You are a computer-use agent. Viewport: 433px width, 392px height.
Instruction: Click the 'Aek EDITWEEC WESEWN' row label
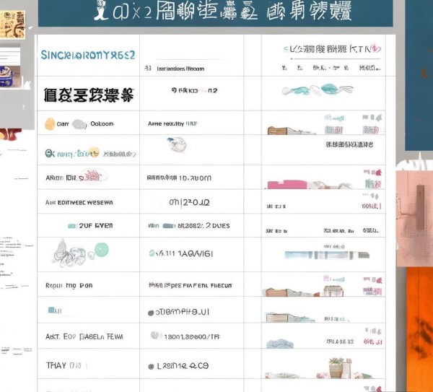pyautogui.click(x=79, y=202)
